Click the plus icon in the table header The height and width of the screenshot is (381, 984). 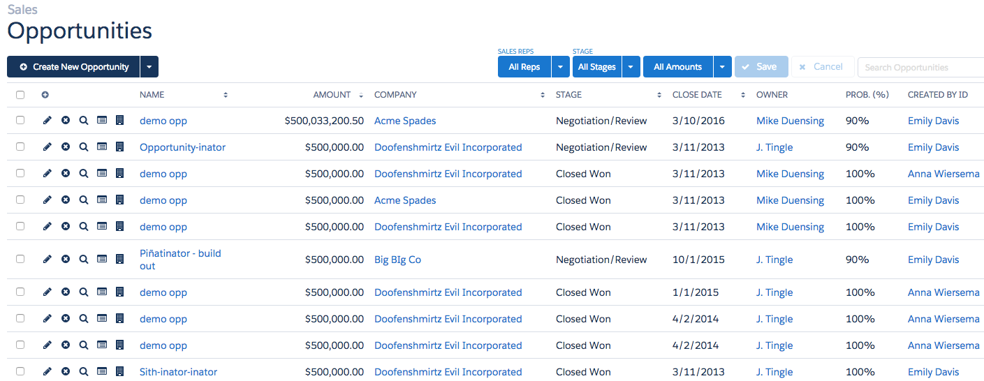(45, 95)
